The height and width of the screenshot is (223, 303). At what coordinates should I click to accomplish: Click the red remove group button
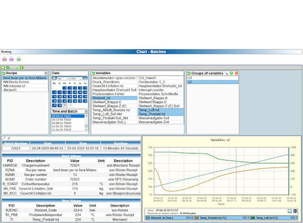click(236, 73)
